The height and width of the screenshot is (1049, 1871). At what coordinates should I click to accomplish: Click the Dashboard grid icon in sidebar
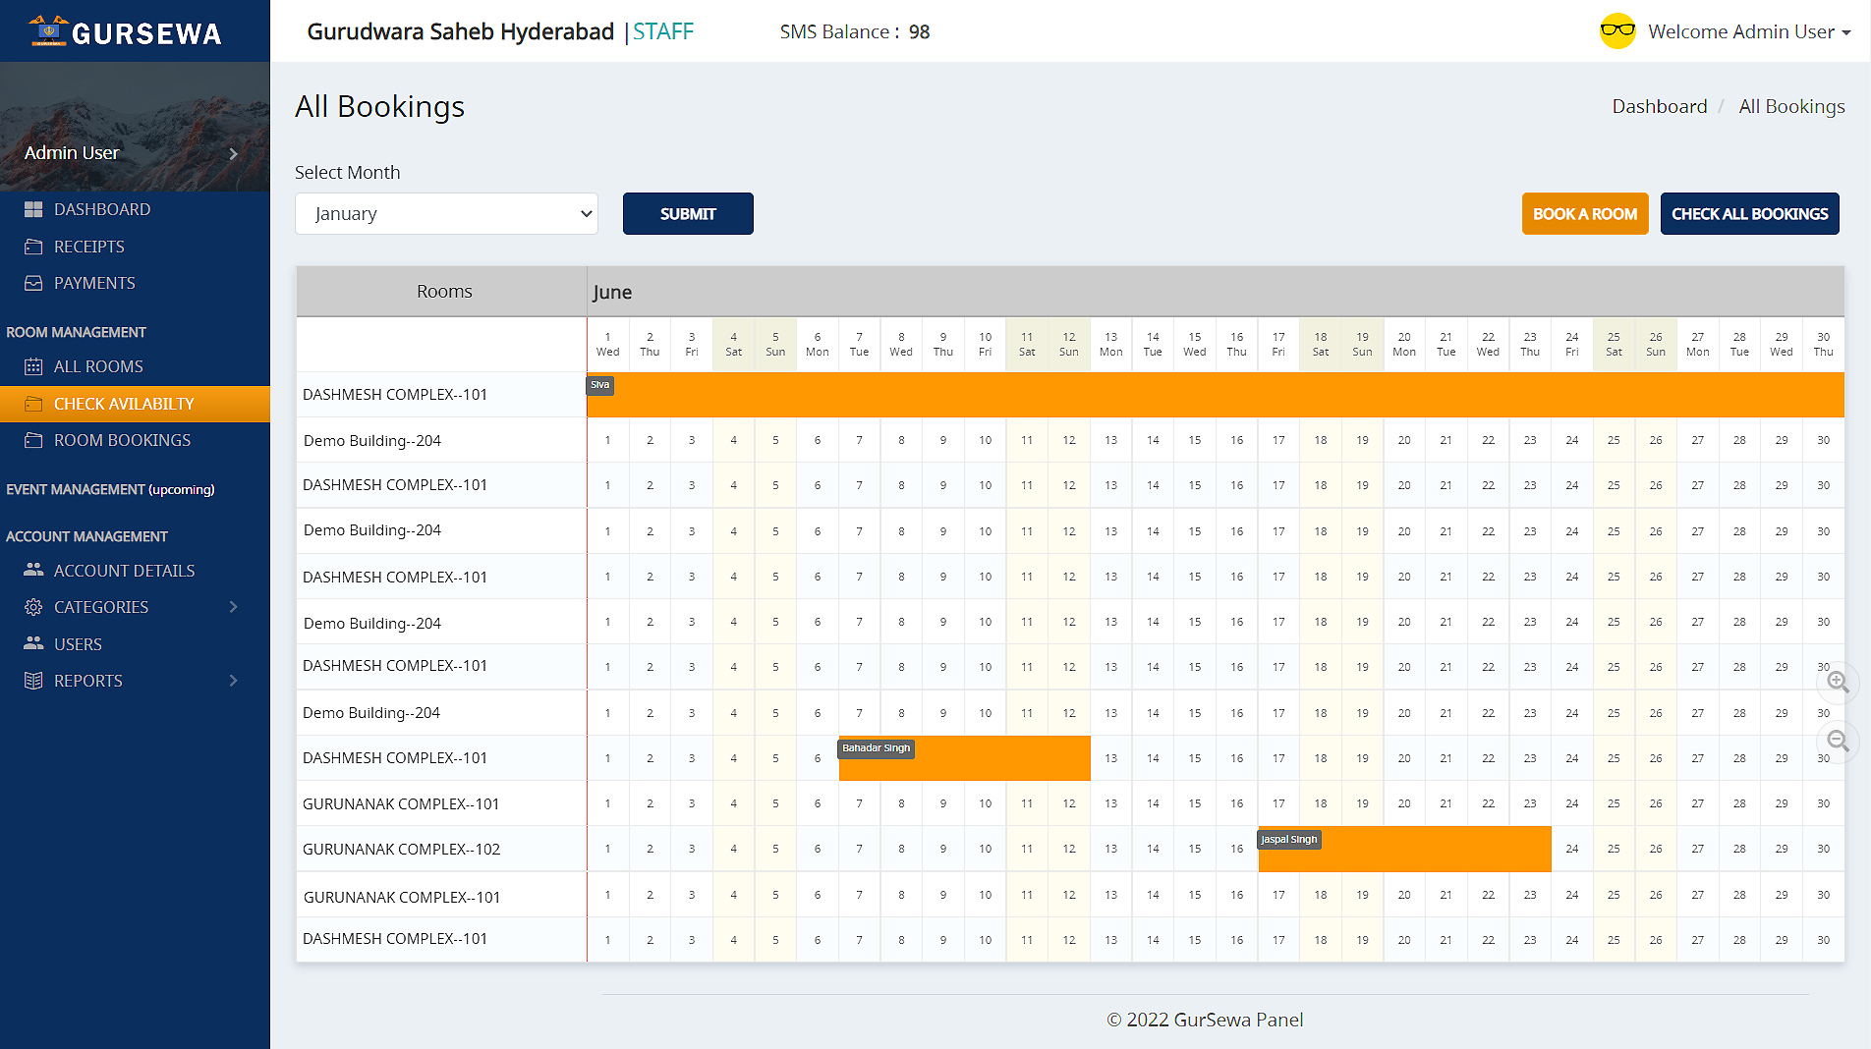(33, 209)
